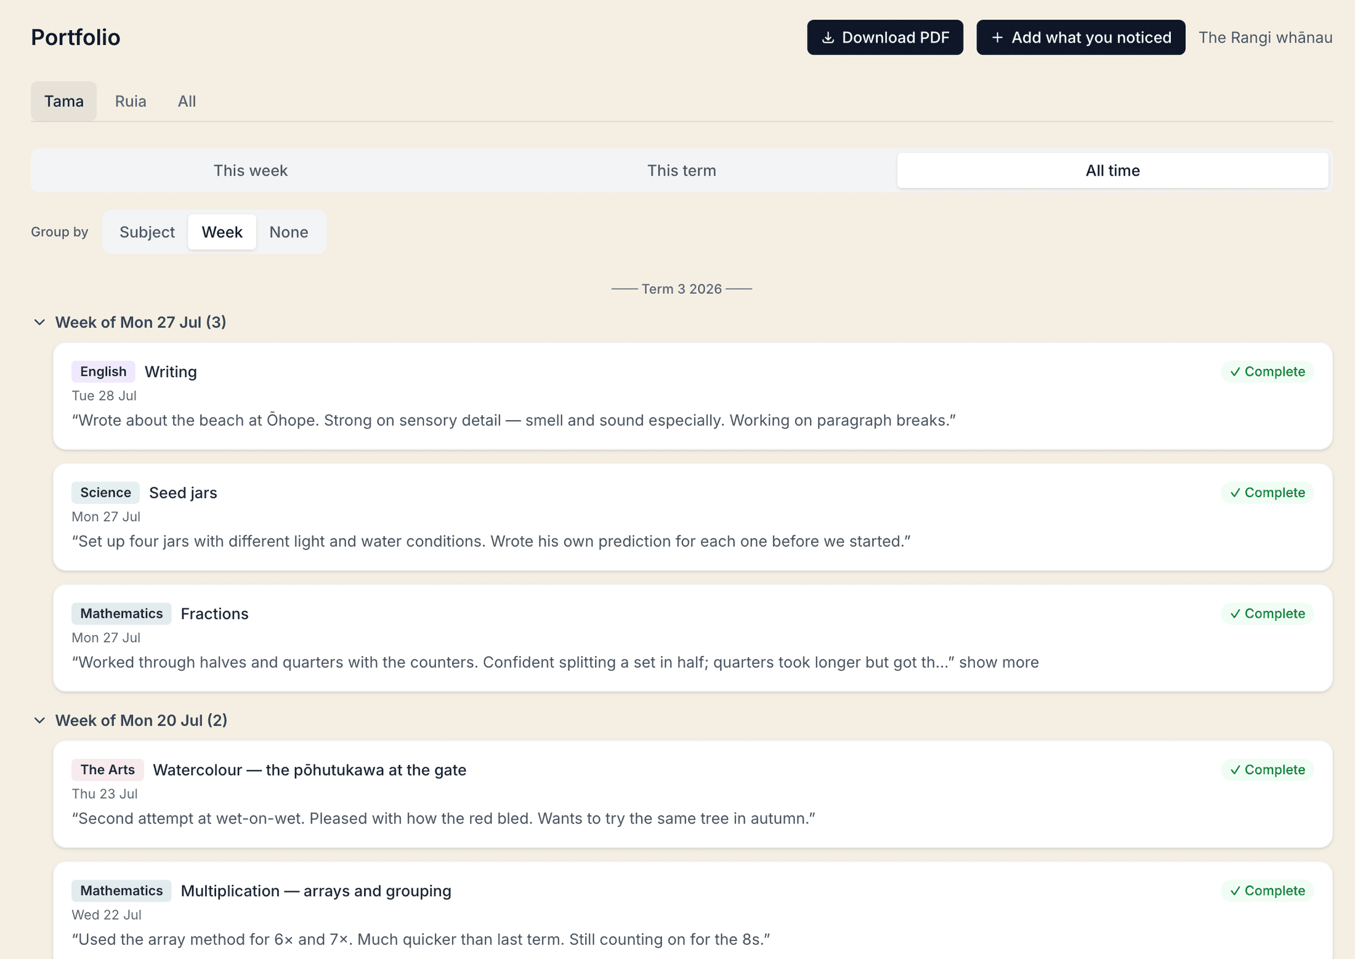Click Complete badge on Multiplication entry

point(1267,891)
